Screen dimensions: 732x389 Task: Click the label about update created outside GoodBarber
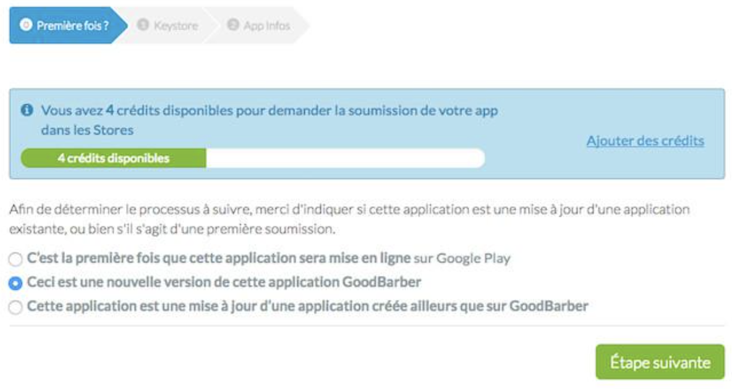point(307,306)
